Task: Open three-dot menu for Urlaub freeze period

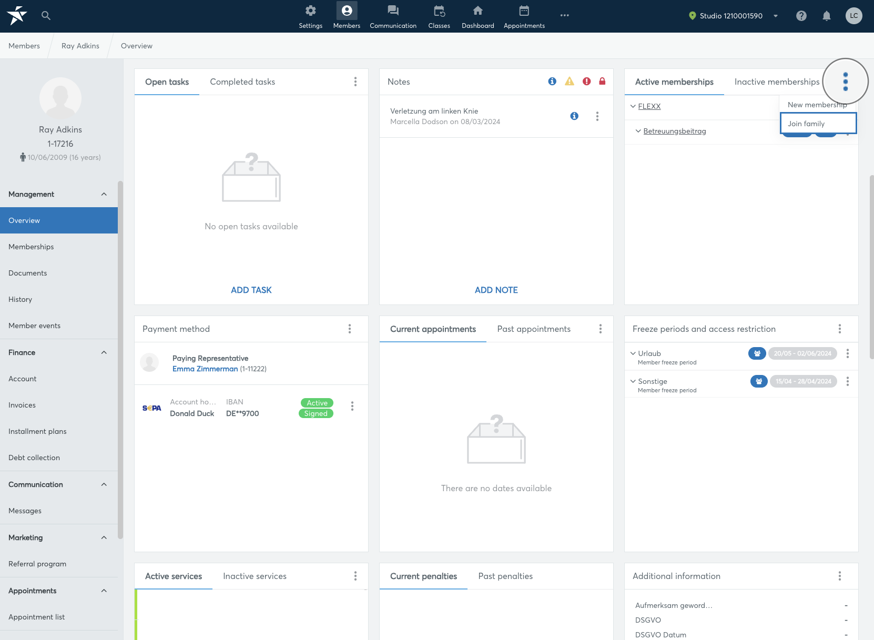Action: click(848, 353)
